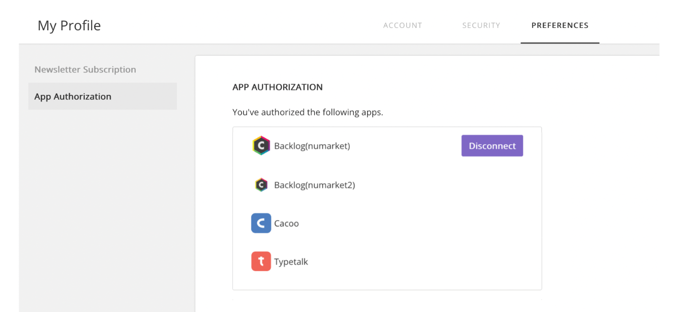Click the My Profile page title
The height and width of the screenshot is (312, 687).
point(69,25)
